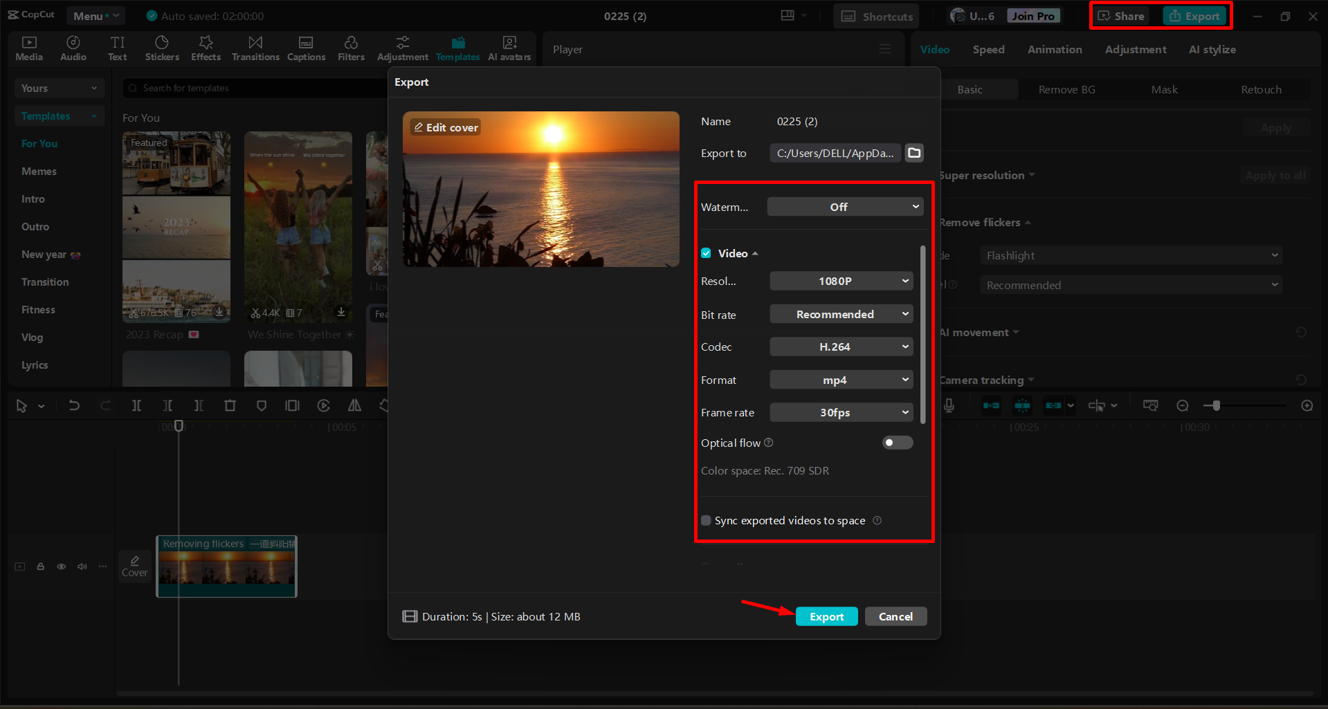The width and height of the screenshot is (1328, 709).
Task: Switch to the Remove BG tab
Action: click(x=1066, y=89)
